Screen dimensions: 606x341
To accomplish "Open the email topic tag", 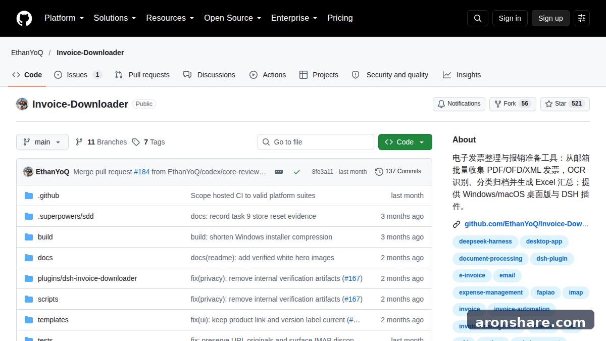I will 507,275.
